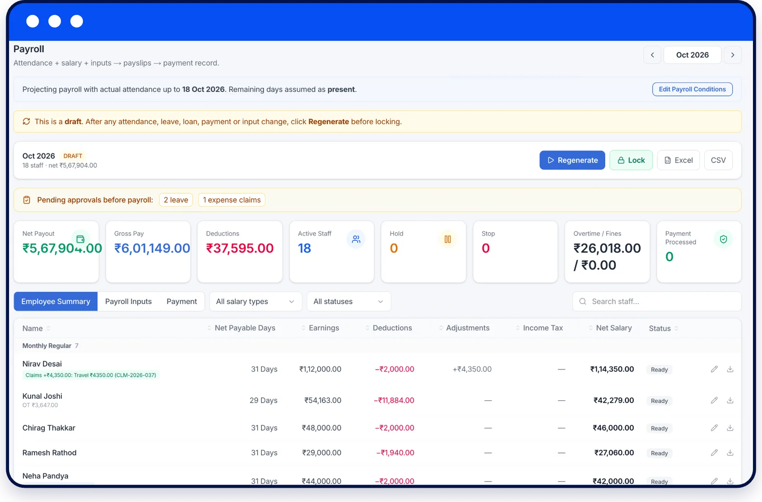Select the Monthly Regular group row

point(378,346)
